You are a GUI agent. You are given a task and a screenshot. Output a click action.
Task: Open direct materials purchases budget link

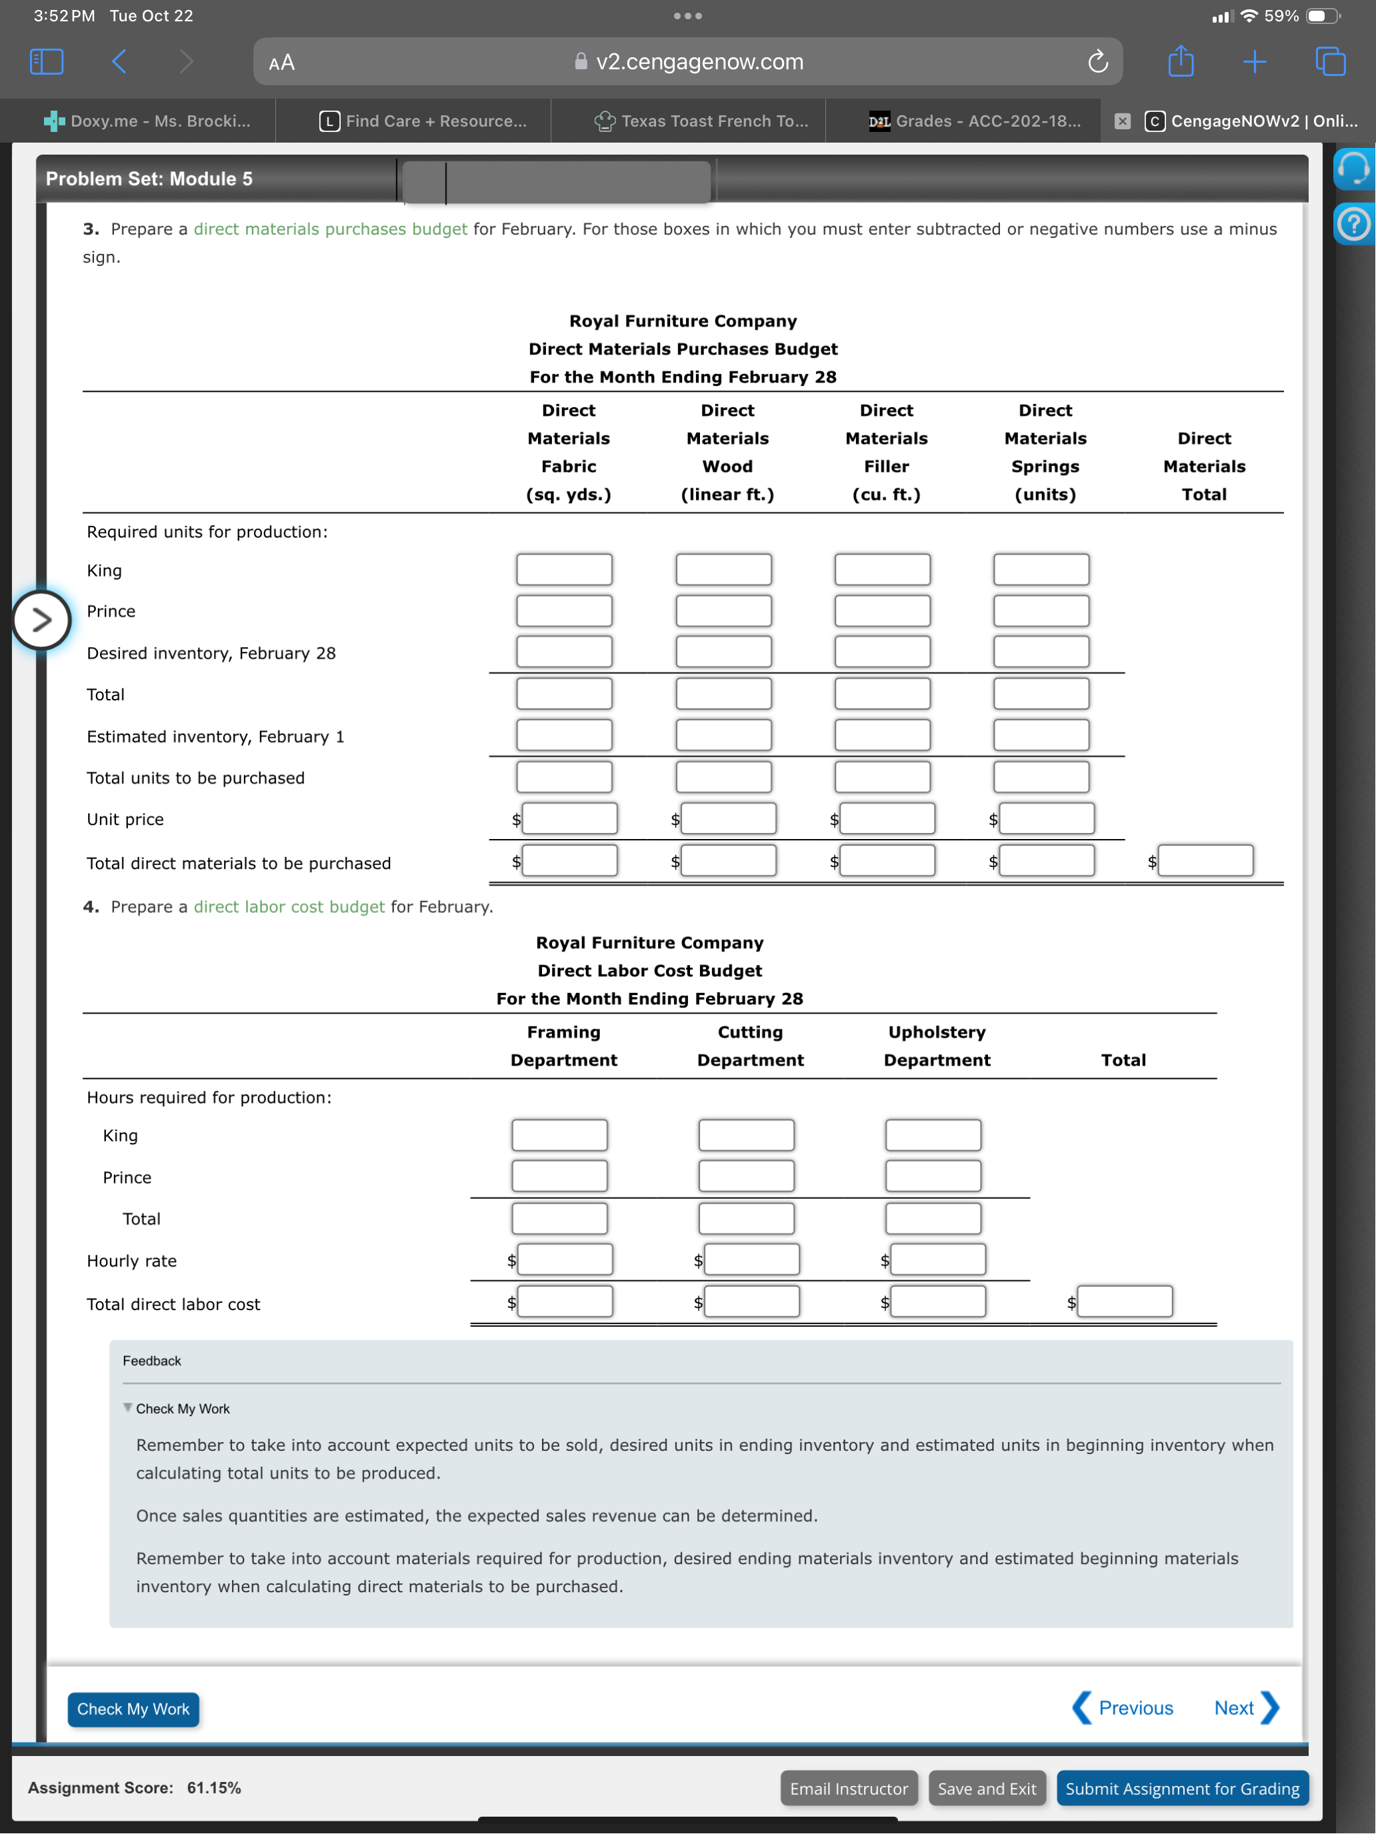coord(330,229)
